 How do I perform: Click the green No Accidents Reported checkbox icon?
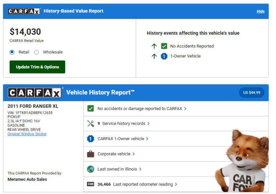pyautogui.click(x=164, y=46)
